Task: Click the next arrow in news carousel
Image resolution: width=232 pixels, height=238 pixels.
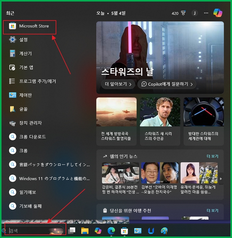Action: coord(221,178)
